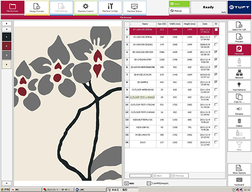Click the system tray clock

pyautogui.click(x=247, y=190)
